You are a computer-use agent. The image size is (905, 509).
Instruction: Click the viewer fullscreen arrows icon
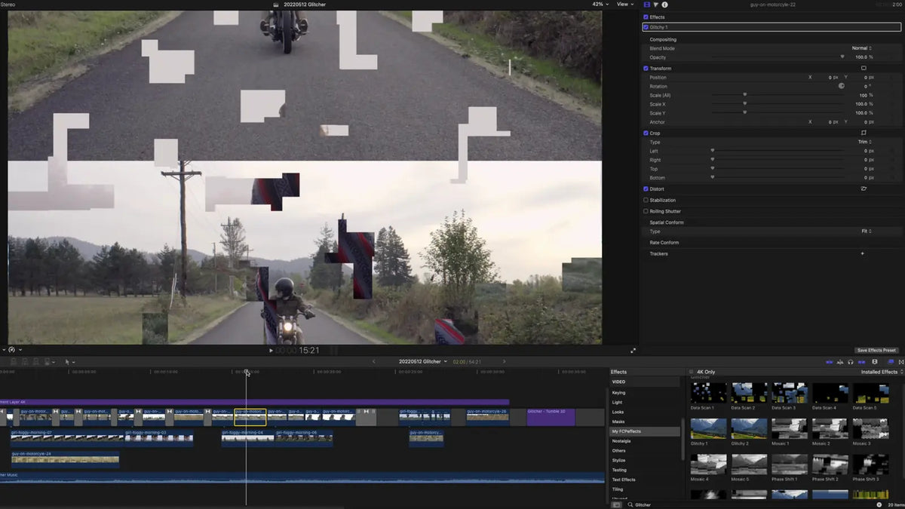tap(633, 351)
